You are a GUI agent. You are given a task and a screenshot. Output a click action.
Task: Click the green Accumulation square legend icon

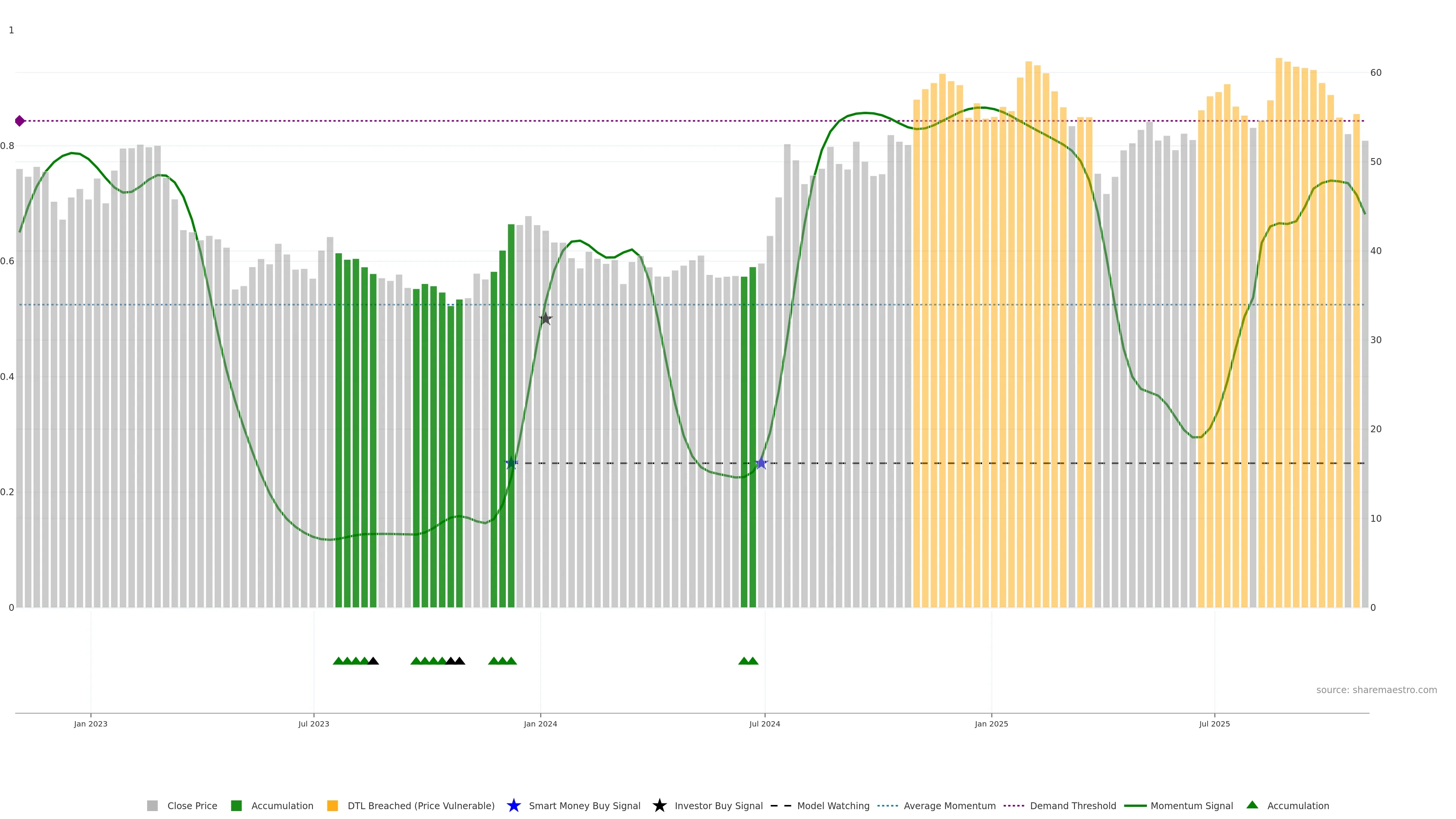pos(236,805)
